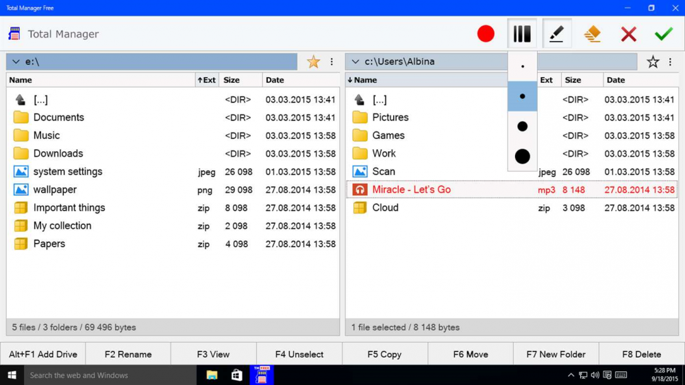Sort left panel by Ext column
The image size is (685, 385).
coord(207,80)
